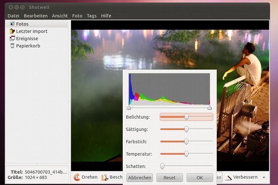This screenshot has height=185, width=278.
Task: Click the Verbessern enhance wand icon
Action: [x=228, y=177]
